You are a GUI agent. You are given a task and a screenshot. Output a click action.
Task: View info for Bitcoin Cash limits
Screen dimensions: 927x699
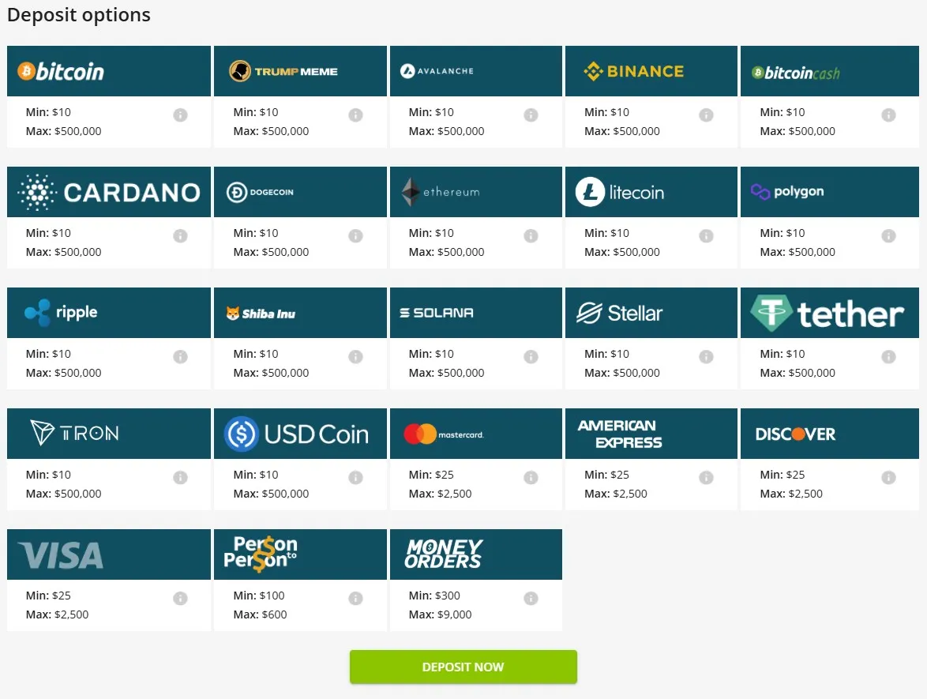[x=888, y=115]
